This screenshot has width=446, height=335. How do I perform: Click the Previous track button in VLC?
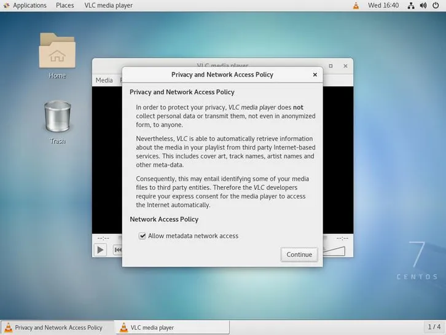click(x=117, y=250)
